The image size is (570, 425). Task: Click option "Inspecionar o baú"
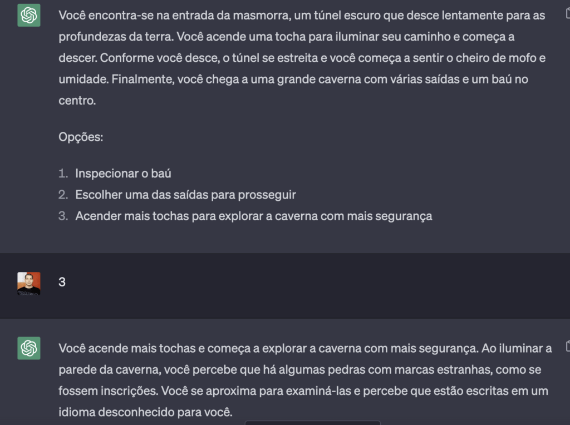pyautogui.click(x=123, y=174)
